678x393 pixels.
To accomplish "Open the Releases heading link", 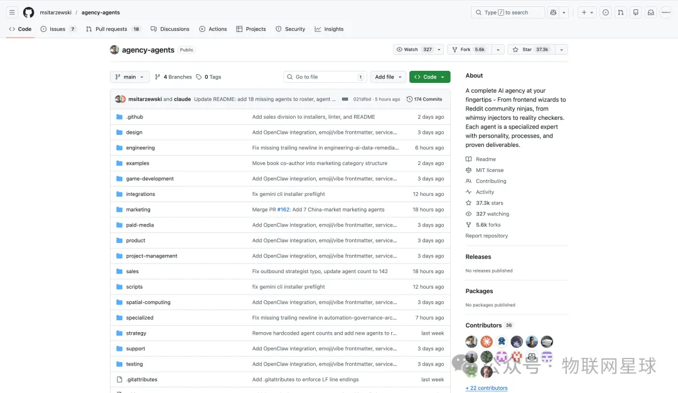I will (x=478, y=257).
